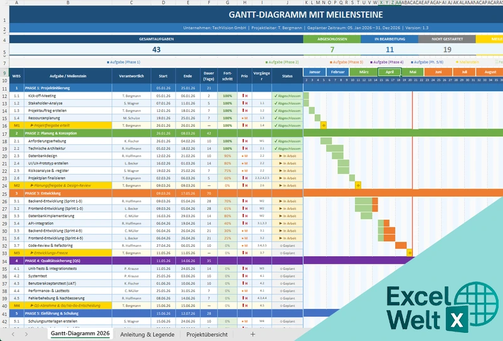This screenshot has width=503, height=341.
Task: Click the Verantwortlich column heading
Action: coord(131,76)
